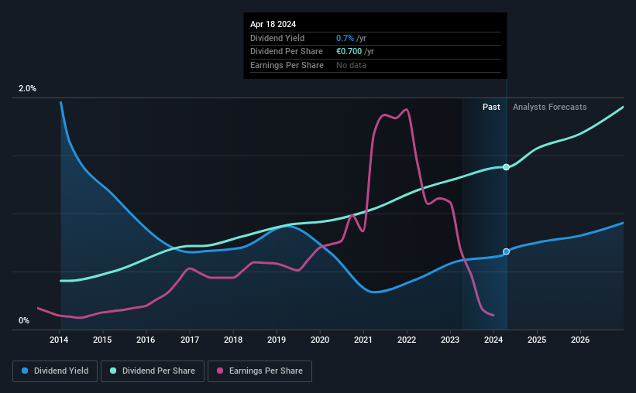
Task: Select the teal data point marker on chart
Action: 506,167
